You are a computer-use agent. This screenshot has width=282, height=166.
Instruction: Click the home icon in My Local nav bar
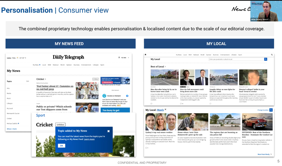(x=145, y=54)
